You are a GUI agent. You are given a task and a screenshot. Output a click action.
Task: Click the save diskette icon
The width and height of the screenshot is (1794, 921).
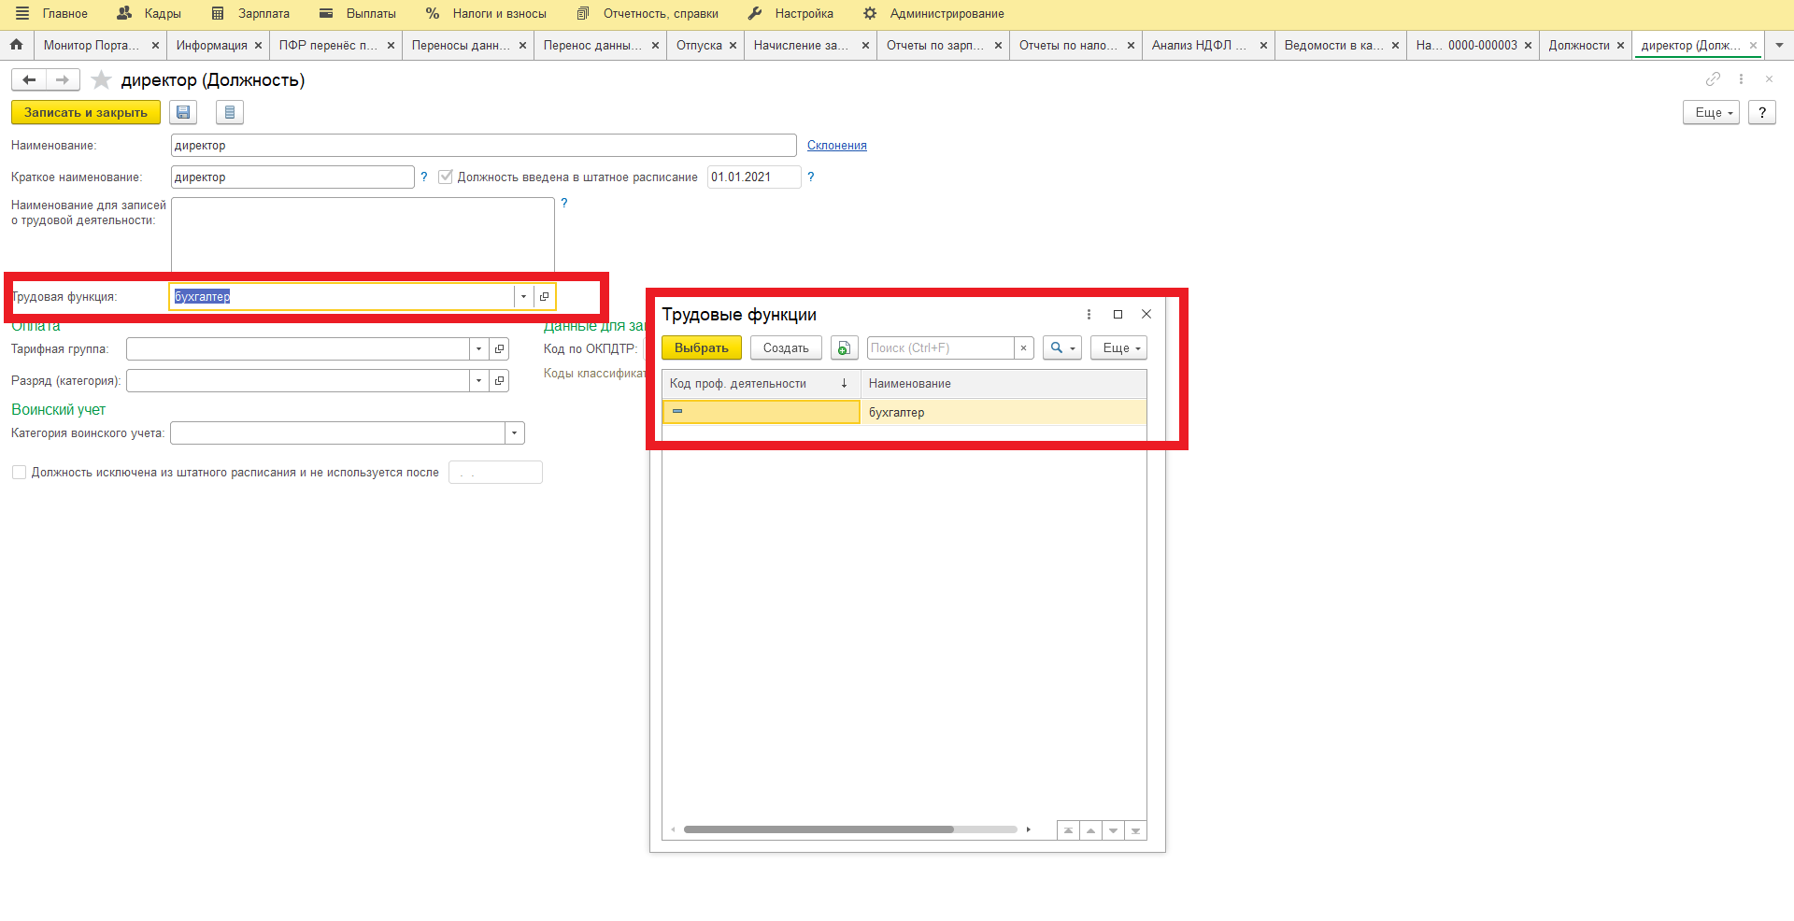(x=183, y=113)
